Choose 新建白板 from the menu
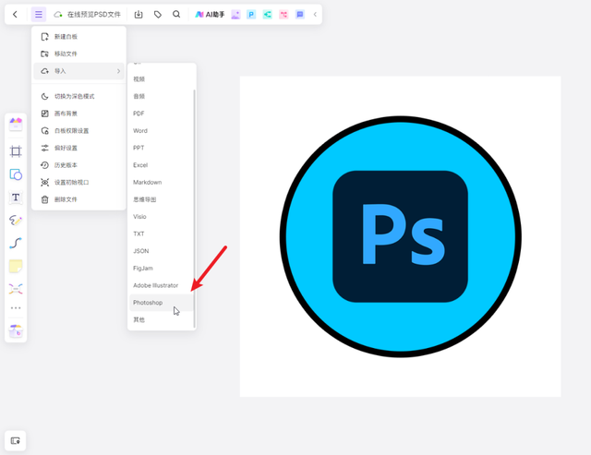Viewport: 591px width, 455px height. (78, 37)
